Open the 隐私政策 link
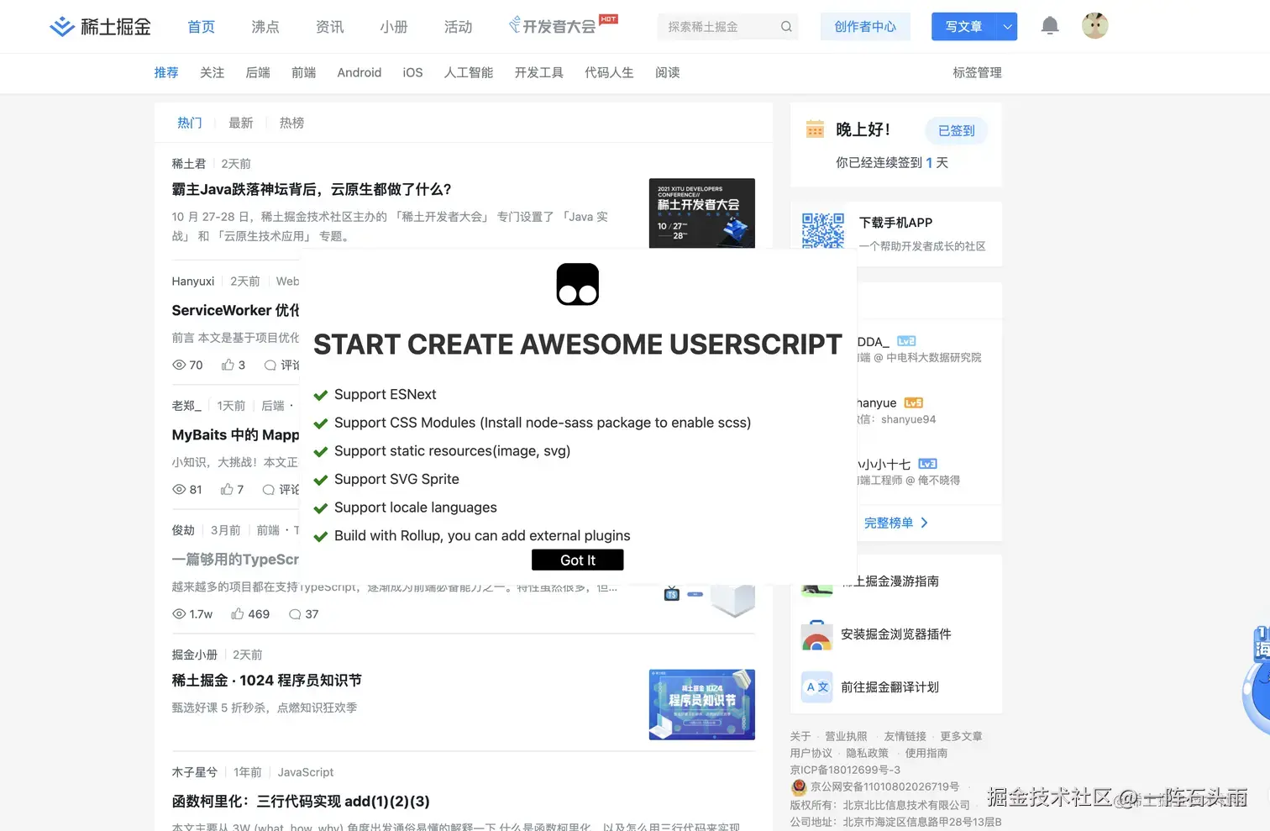The width and height of the screenshot is (1270, 831). coord(867,753)
